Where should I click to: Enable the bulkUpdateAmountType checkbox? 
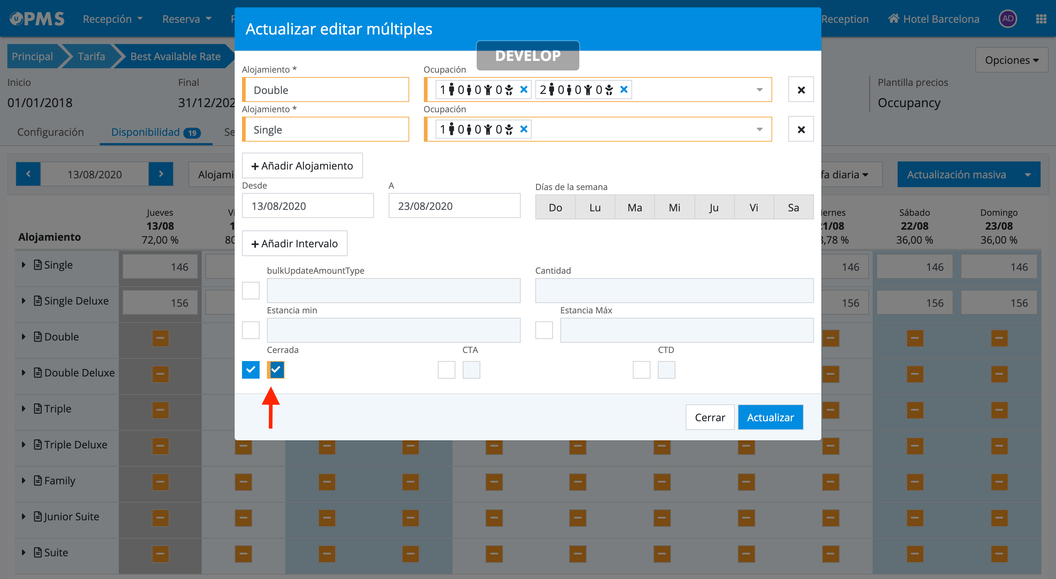(x=250, y=291)
